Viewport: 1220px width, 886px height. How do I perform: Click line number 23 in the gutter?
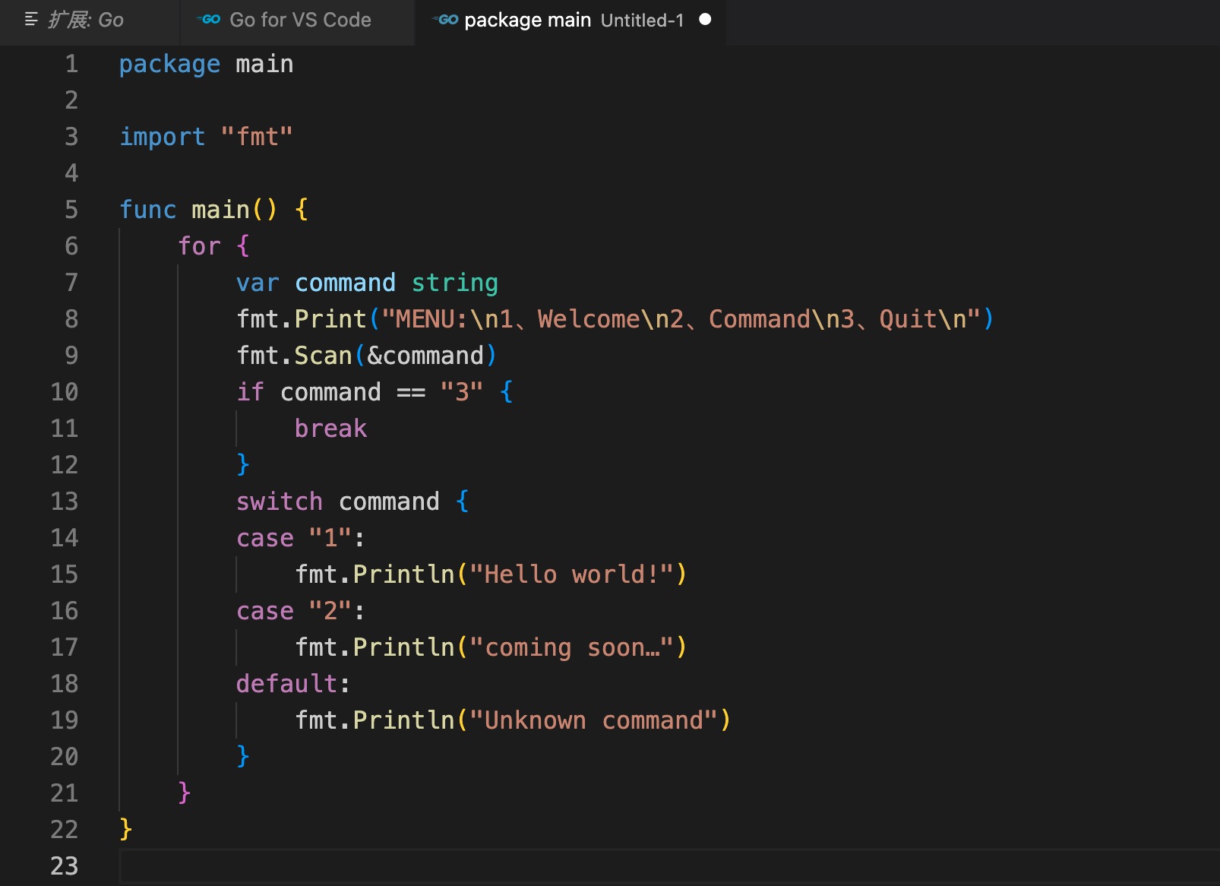(65, 866)
